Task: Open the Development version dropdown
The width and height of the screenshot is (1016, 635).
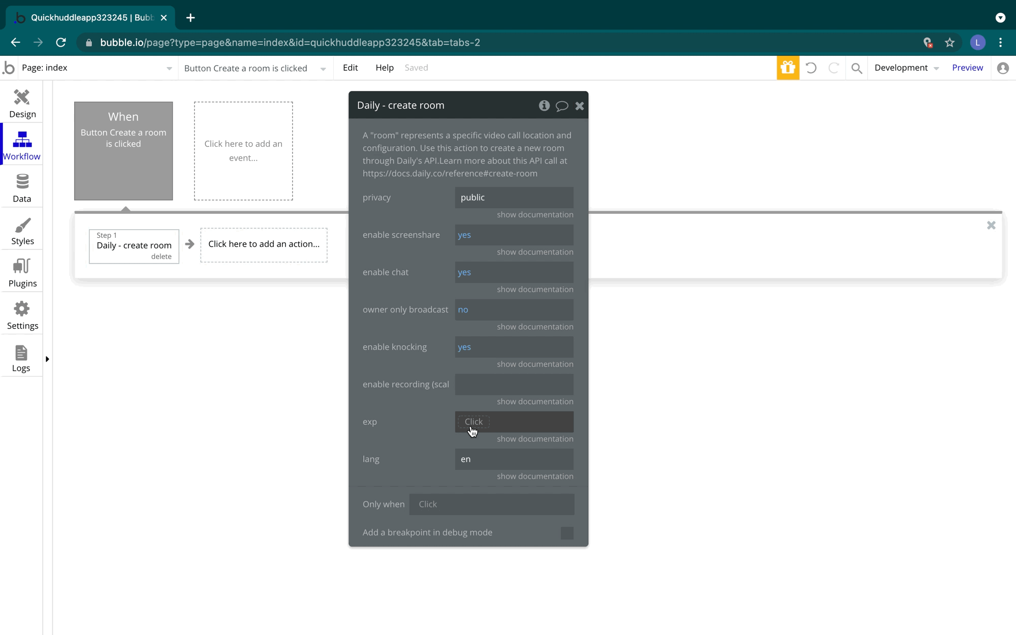Action: [906, 68]
